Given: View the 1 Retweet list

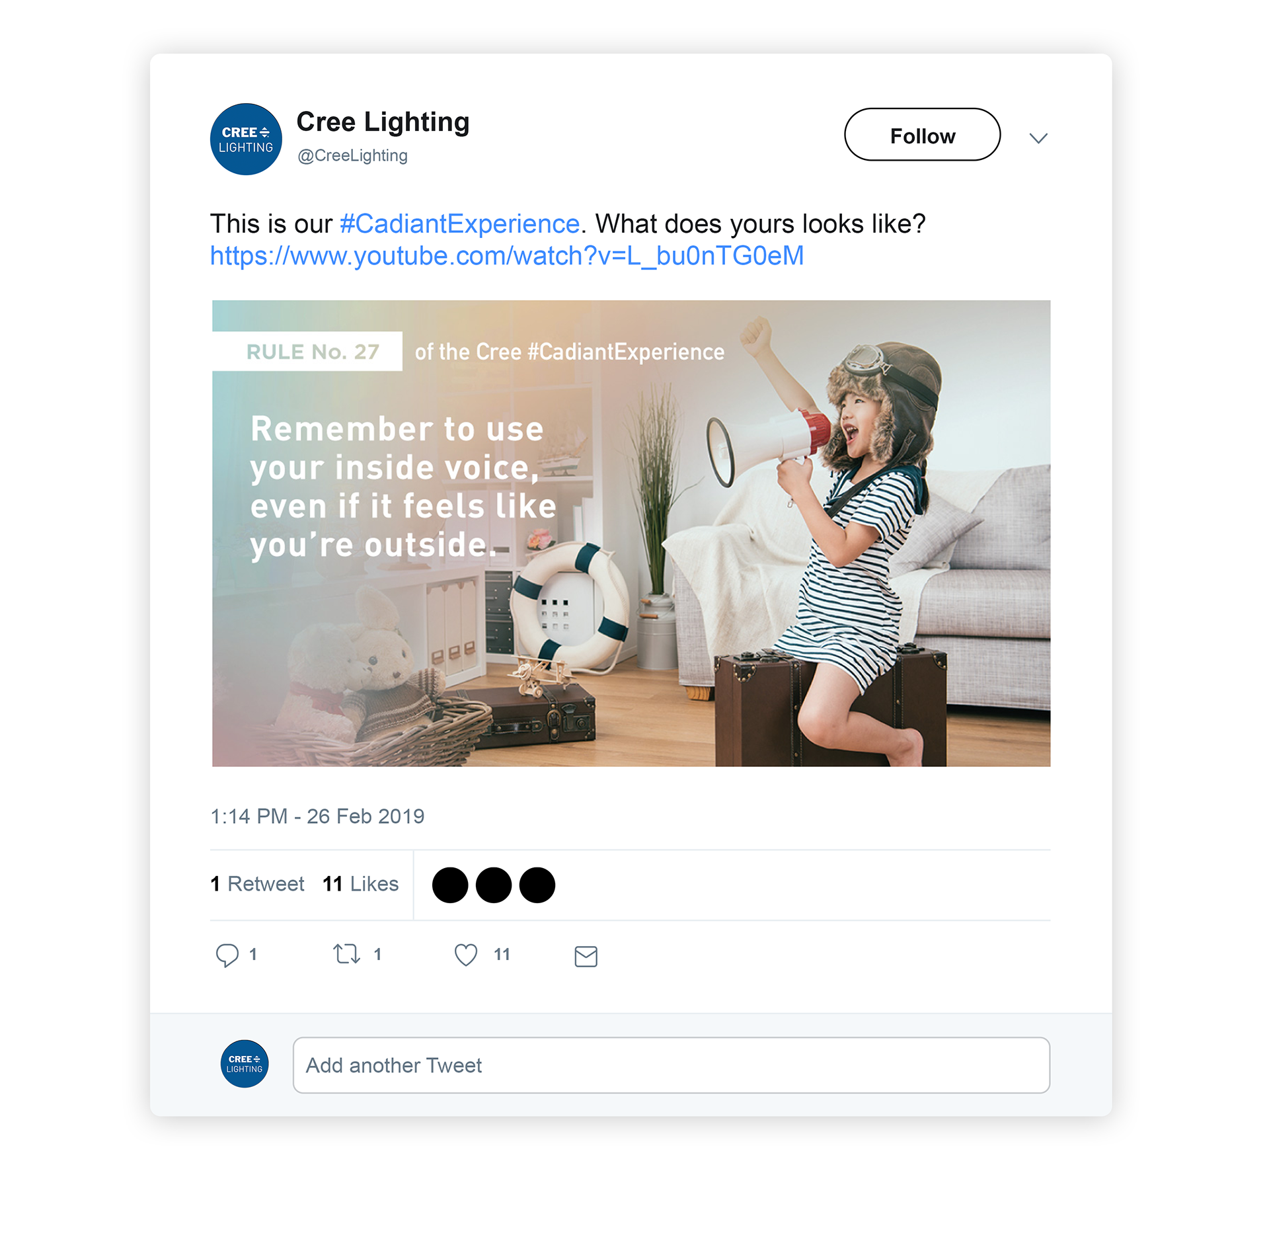Looking at the screenshot, I should point(257,884).
